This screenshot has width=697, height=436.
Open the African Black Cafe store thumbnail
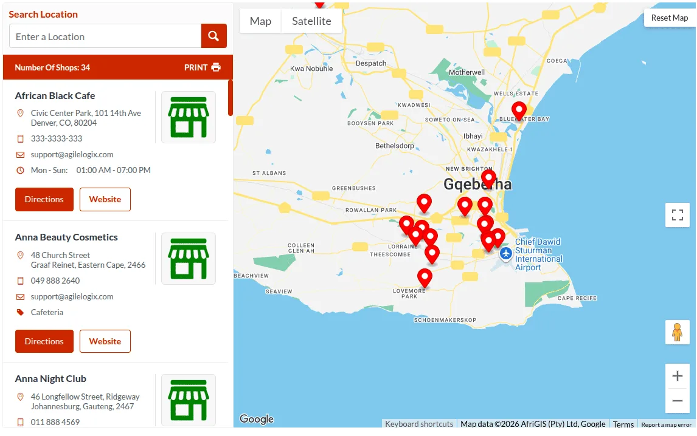[189, 117]
